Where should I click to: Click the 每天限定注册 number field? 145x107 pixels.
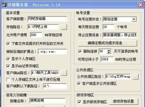pos(108,27)
